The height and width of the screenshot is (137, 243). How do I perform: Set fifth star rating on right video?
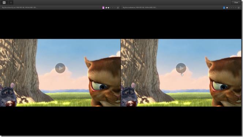click(236, 8)
